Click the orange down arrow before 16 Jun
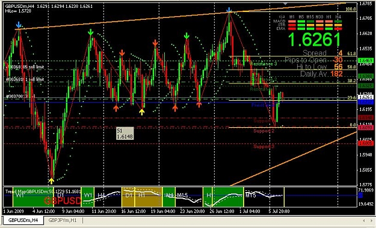The height and width of the screenshot is (228, 376). coord(122,53)
